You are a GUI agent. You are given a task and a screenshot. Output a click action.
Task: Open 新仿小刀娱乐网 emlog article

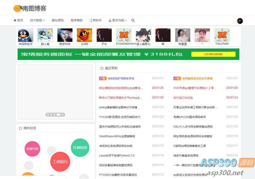pyautogui.click(x=121, y=98)
